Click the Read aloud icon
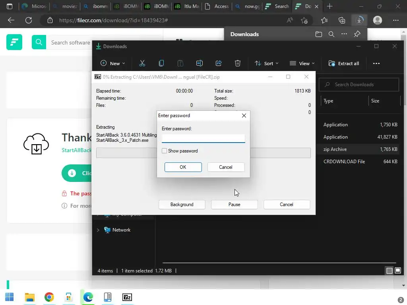This screenshot has width=407, height=305. point(290,20)
